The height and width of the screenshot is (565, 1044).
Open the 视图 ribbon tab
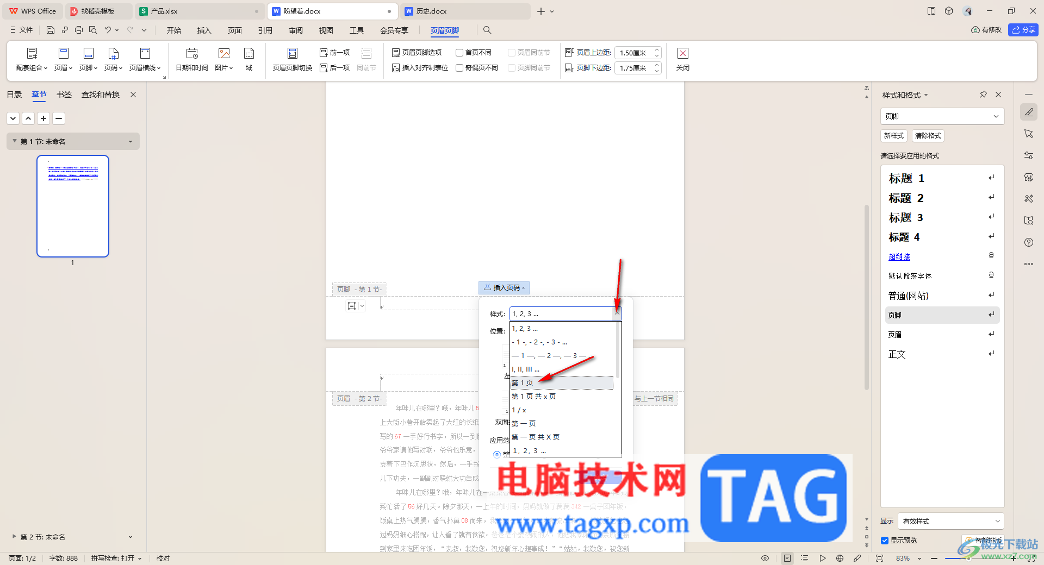point(326,30)
